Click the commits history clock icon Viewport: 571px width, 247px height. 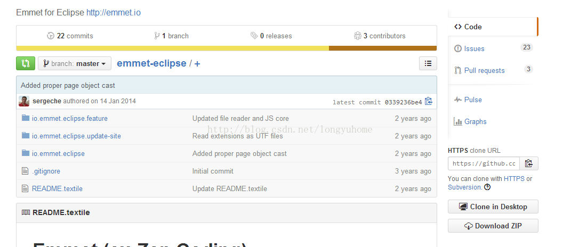tap(51, 36)
